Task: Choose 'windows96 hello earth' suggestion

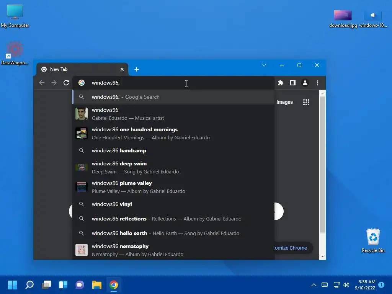Action: click(x=173, y=233)
